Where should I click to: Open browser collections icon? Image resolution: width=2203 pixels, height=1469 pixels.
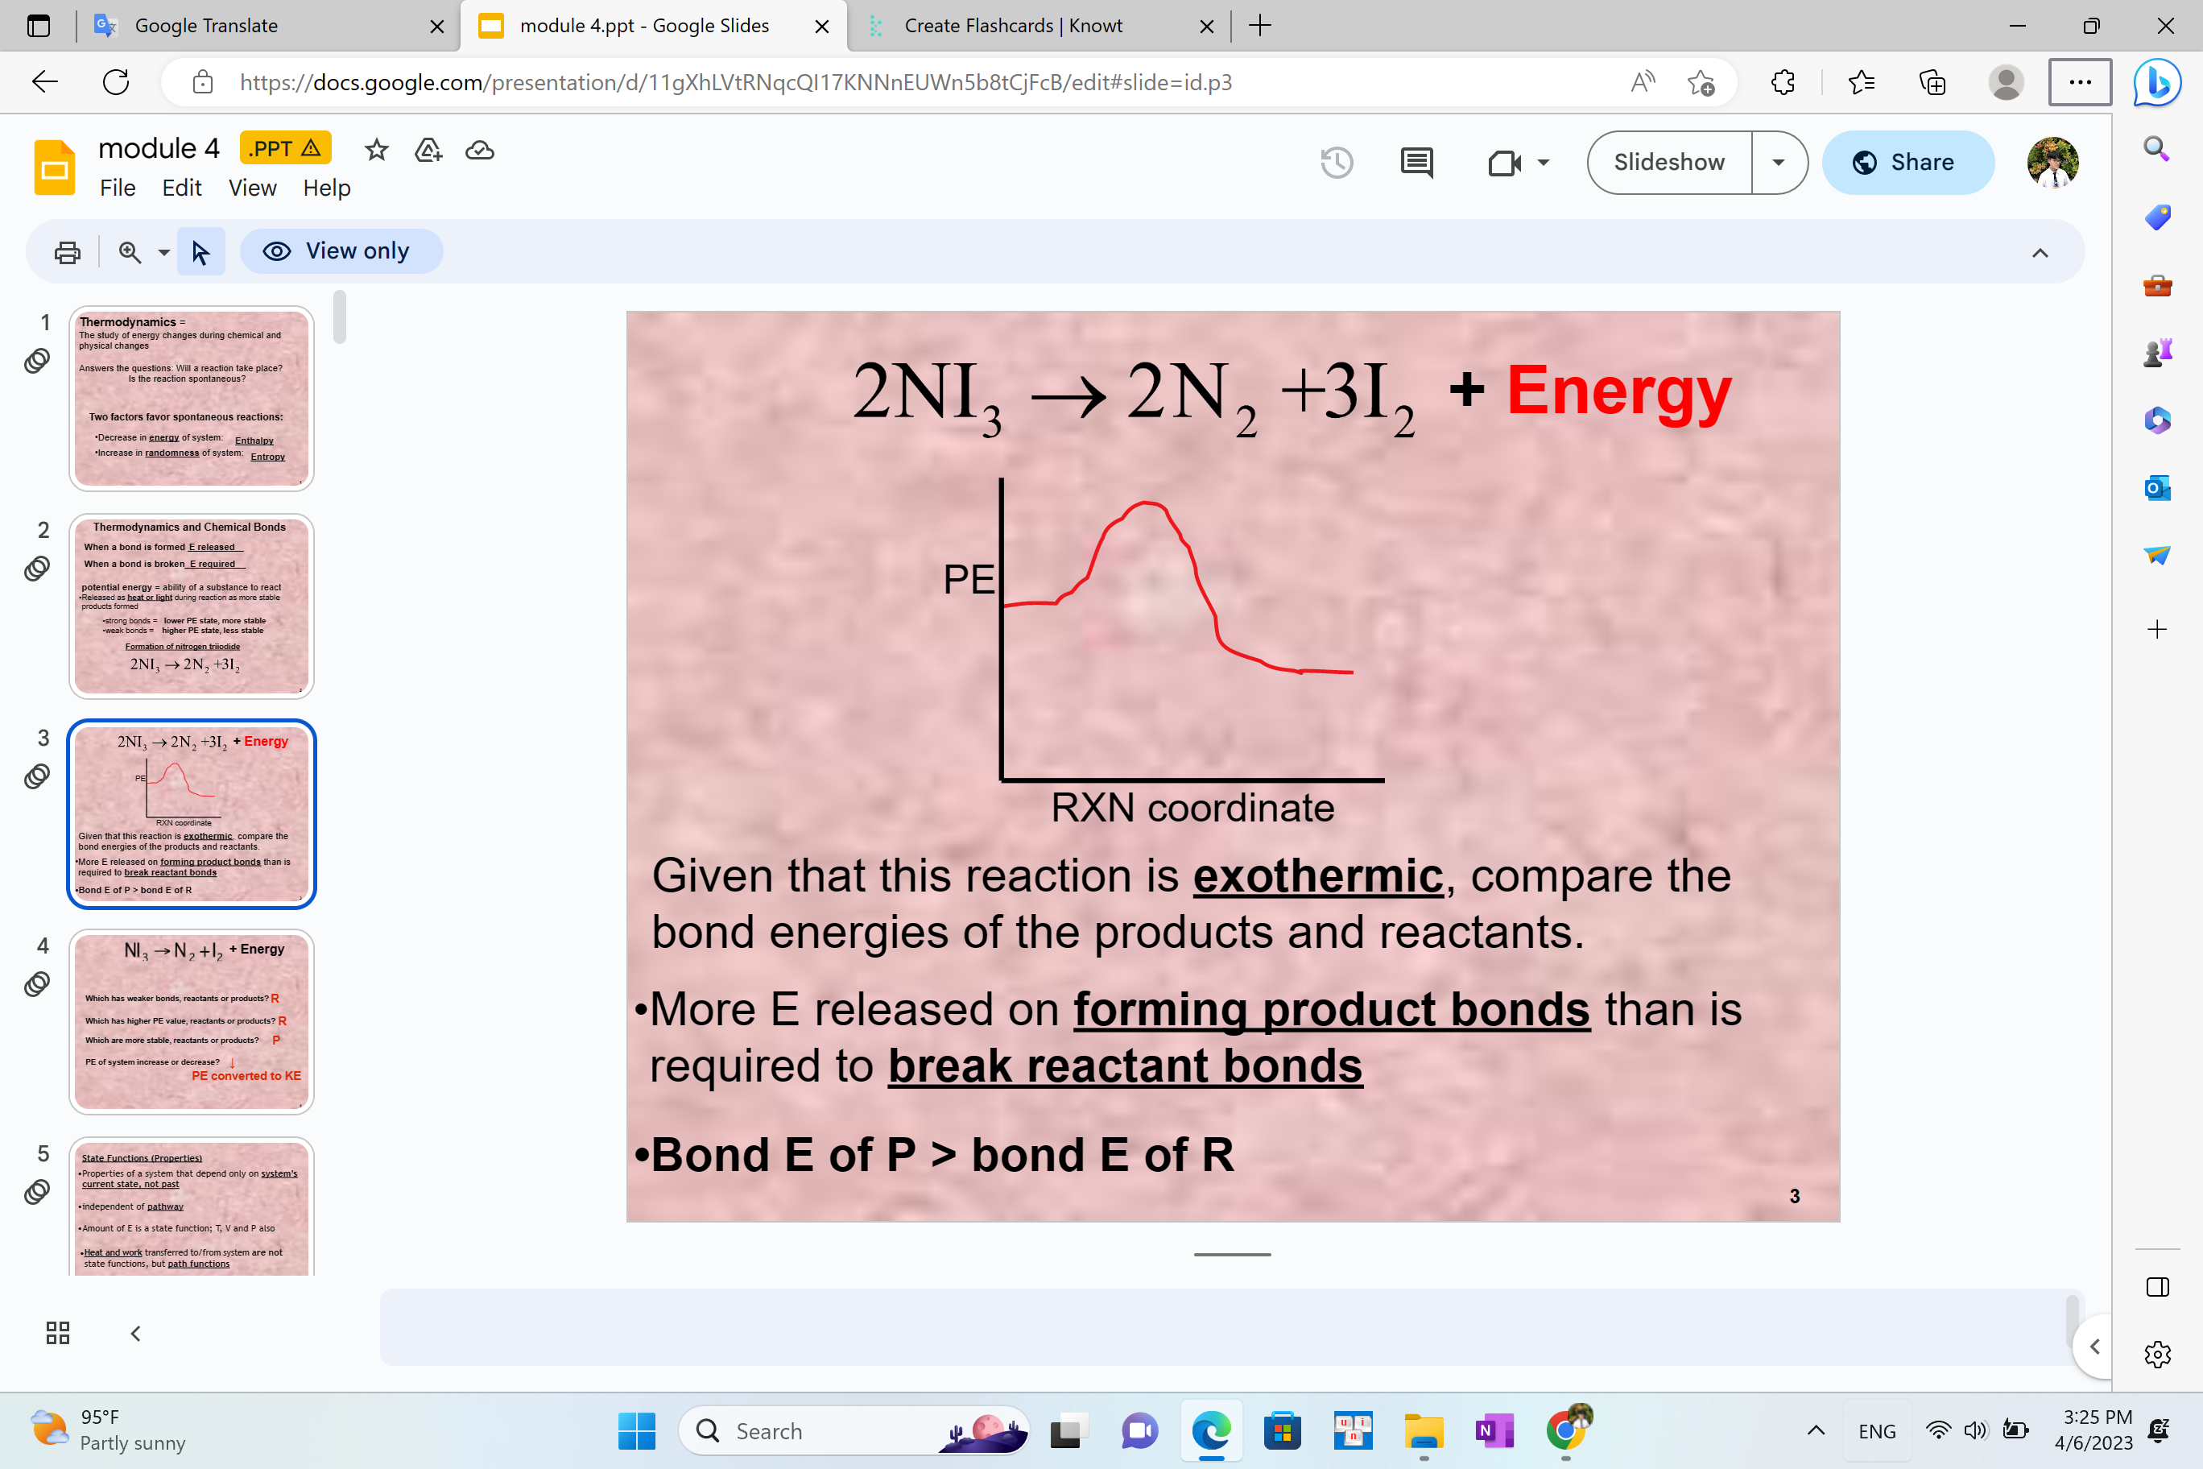(1932, 82)
